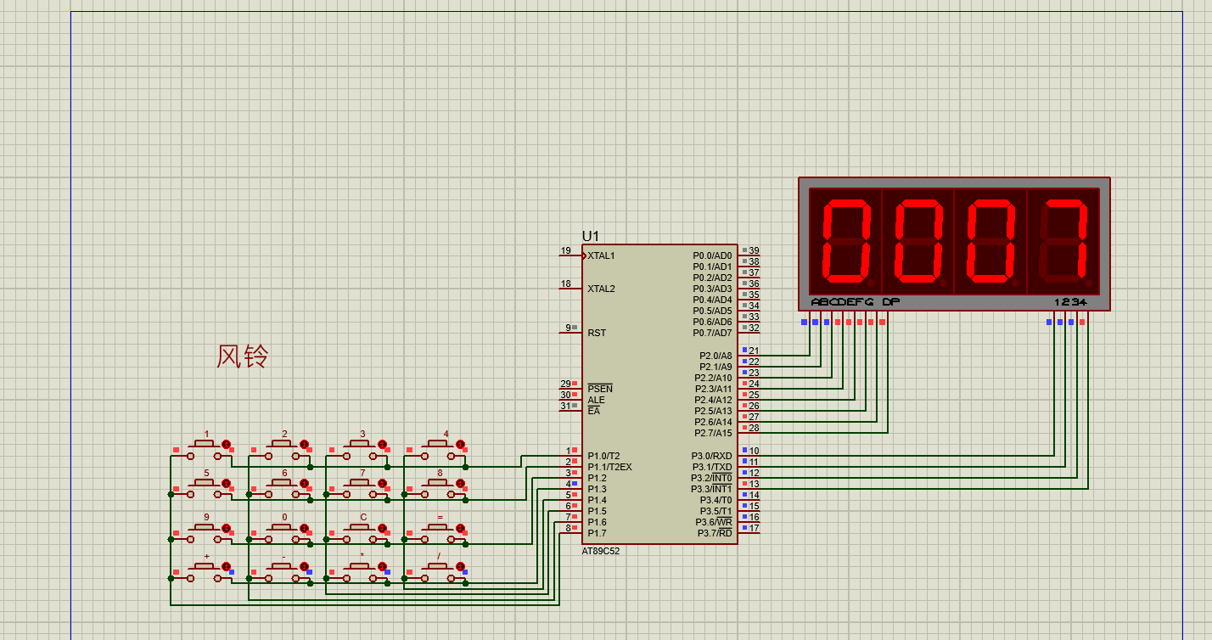Screen dimensions: 1212x640
Task: Click the P3.1/TXD pin label
Action: [712, 467]
